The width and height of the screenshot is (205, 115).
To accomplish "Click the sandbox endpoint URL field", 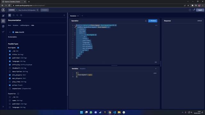I will (x=27, y=10).
